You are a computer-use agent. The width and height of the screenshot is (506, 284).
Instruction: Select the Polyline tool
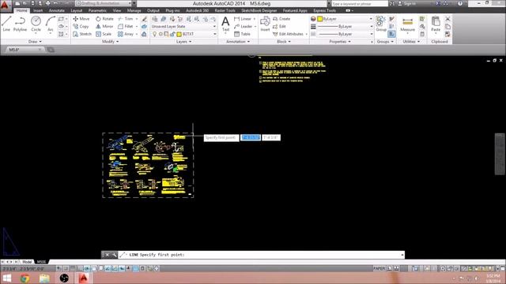click(x=20, y=24)
